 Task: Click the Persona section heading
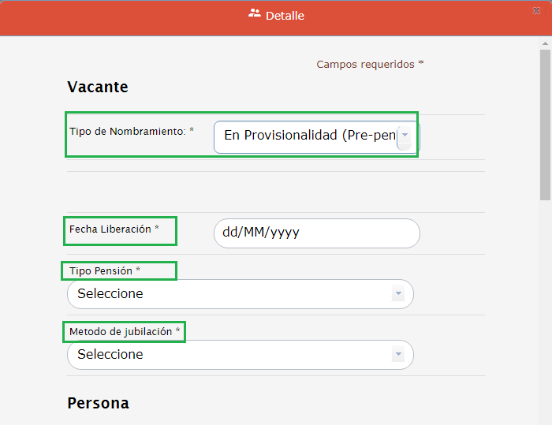[x=98, y=403]
